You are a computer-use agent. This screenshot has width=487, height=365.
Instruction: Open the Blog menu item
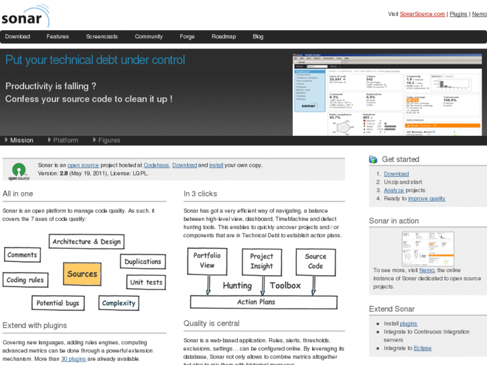click(x=258, y=37)
